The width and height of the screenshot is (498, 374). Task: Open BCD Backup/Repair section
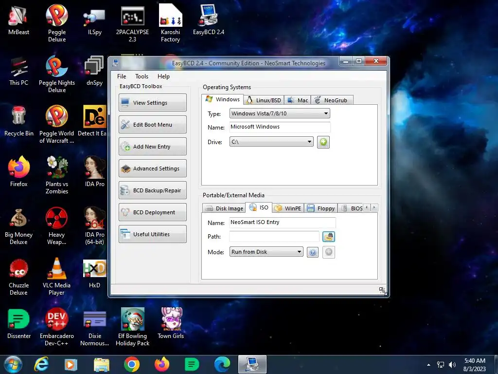click(x=152, y=190)
